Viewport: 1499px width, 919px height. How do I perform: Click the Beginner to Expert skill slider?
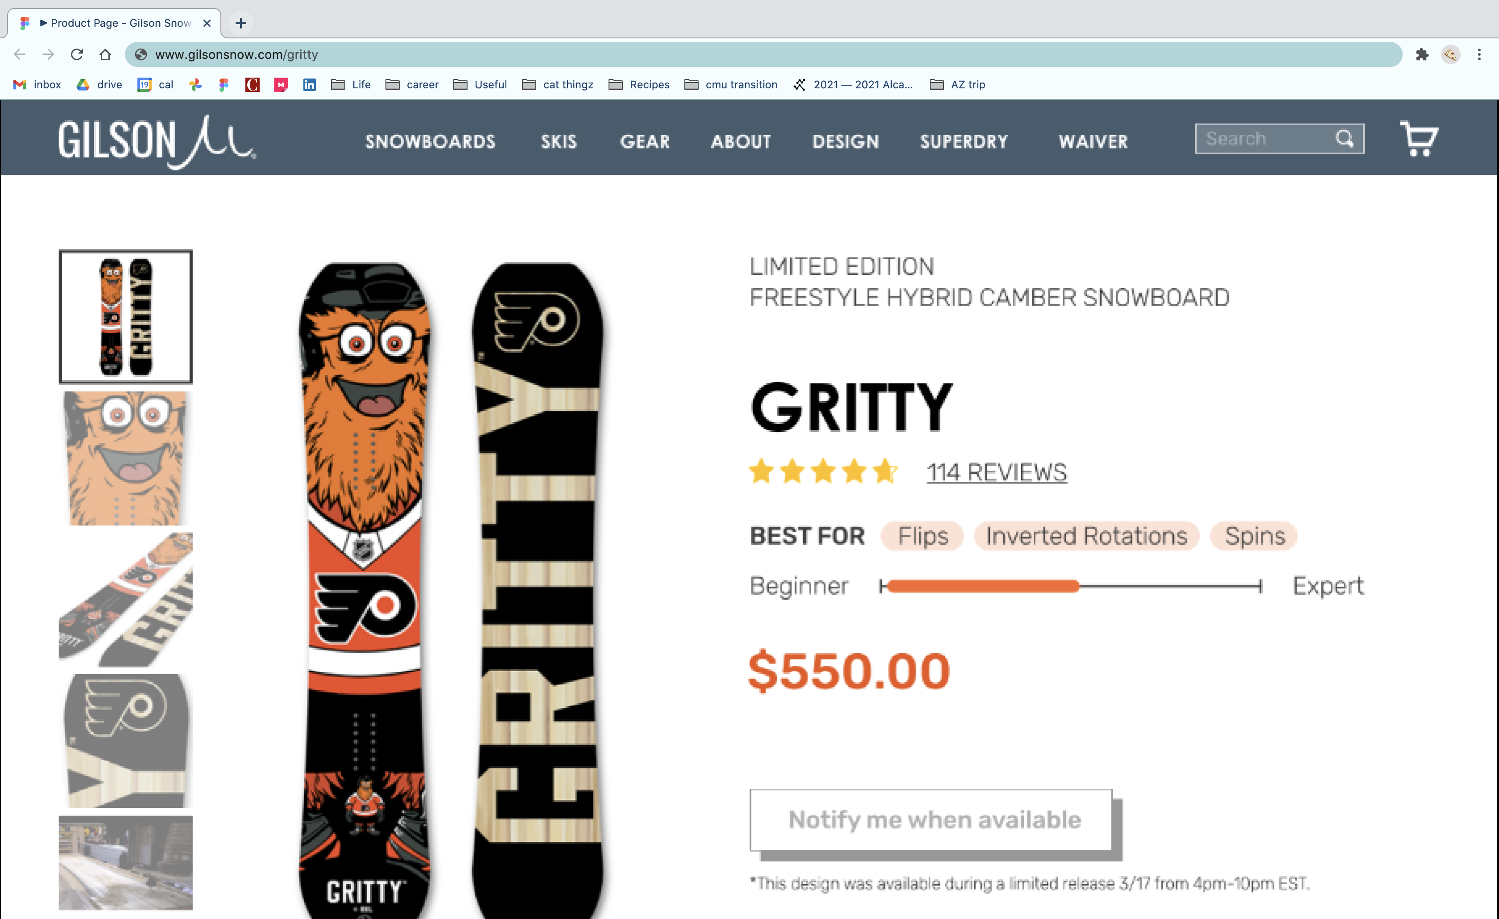(1071, 586)
